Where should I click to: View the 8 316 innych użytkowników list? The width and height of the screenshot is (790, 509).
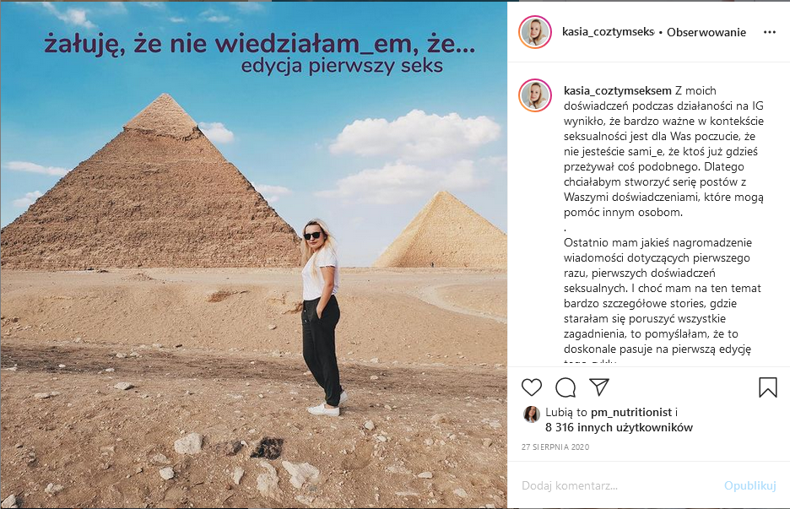pyautogui.click(x=619, y=427)
